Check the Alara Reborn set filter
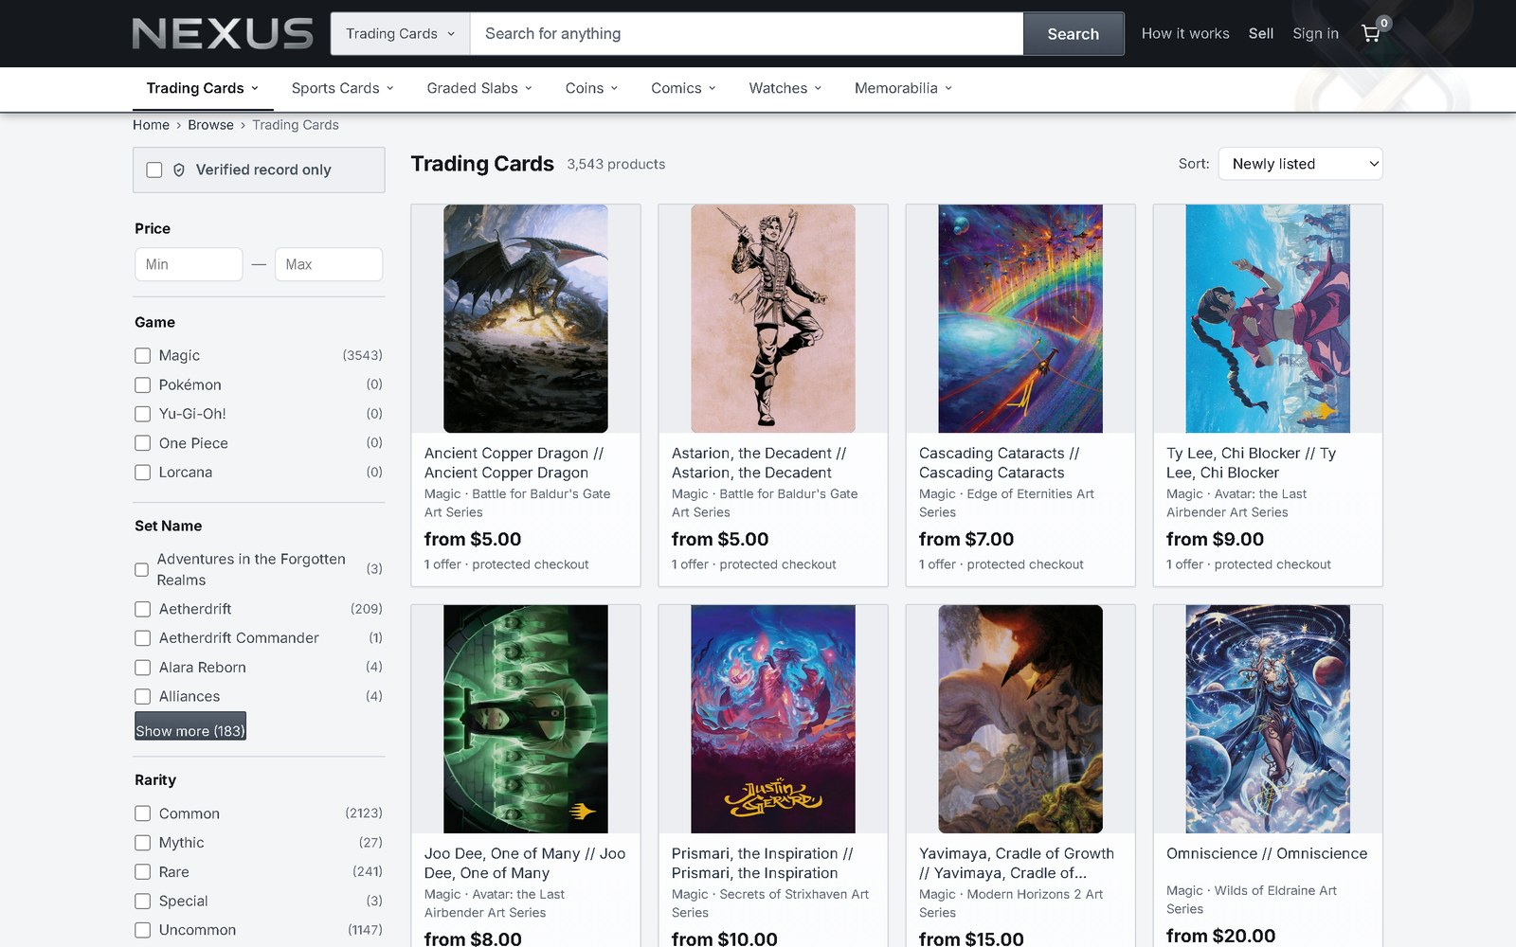The image size is (1516, 947). coord(142,668)
